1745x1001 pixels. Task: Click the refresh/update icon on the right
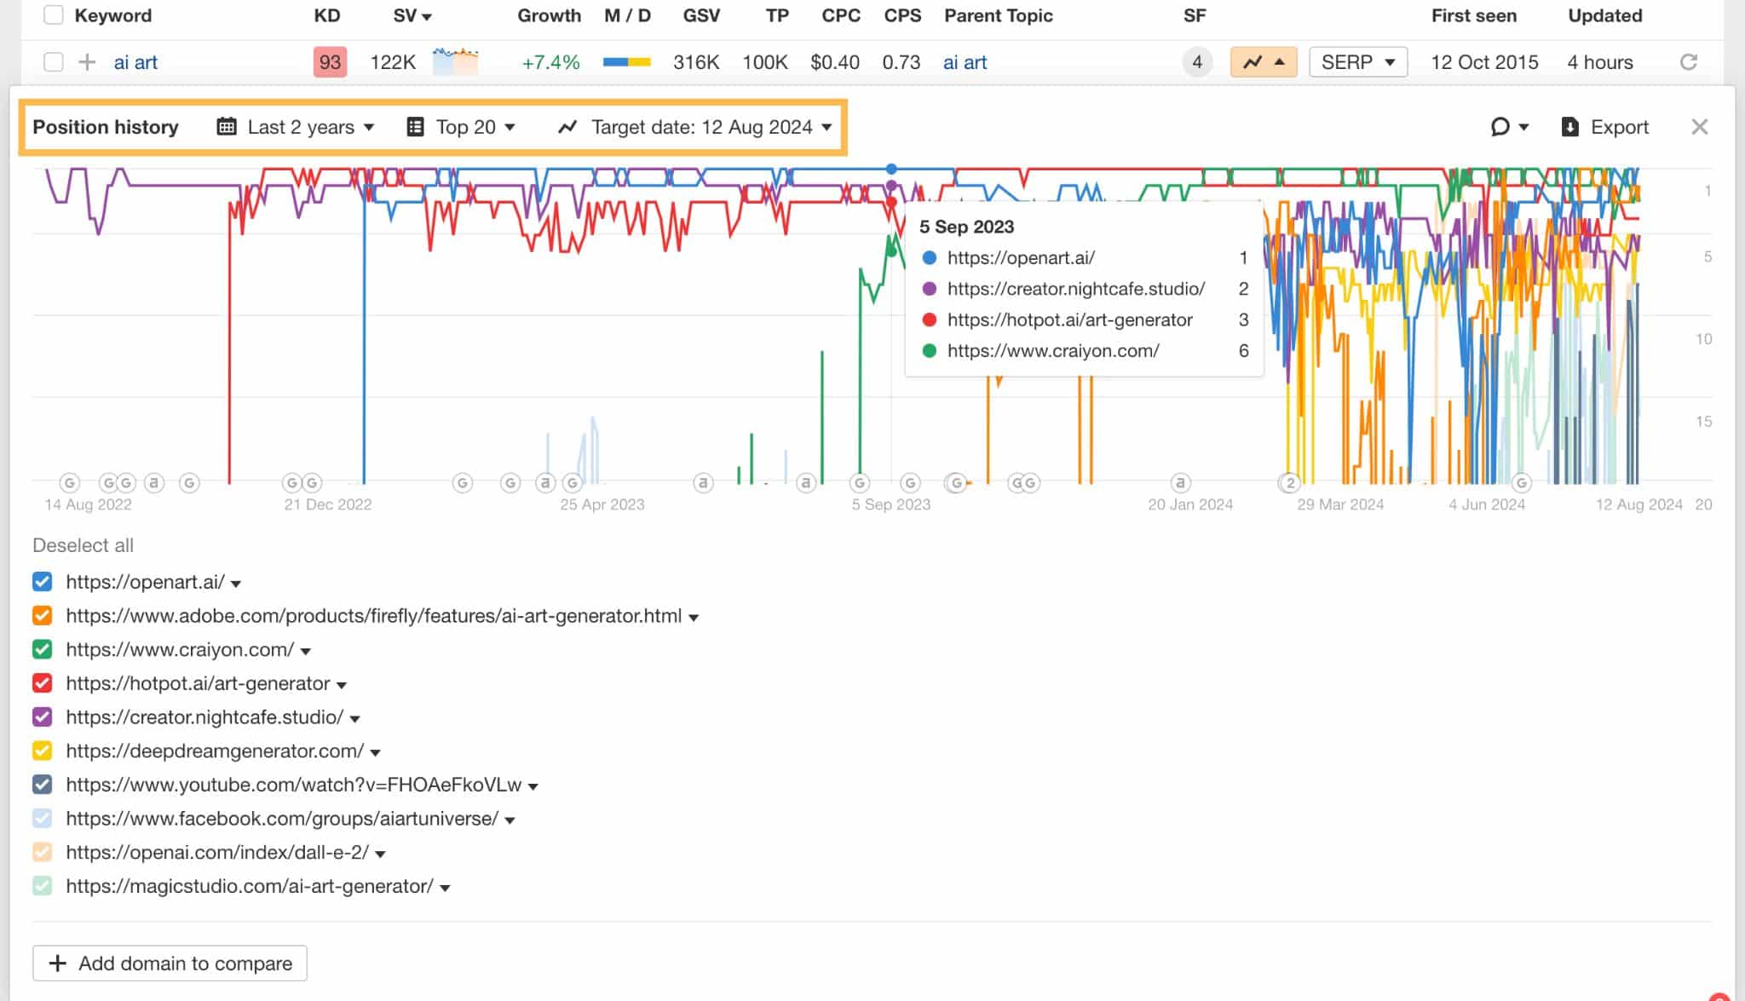click(1687, 61)
